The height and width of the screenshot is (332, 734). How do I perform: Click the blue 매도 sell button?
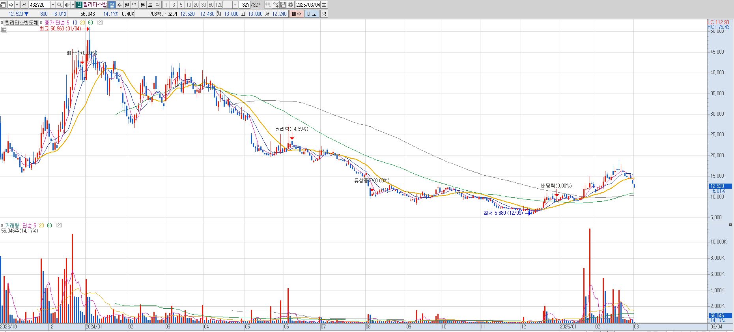tap(312, 14)
